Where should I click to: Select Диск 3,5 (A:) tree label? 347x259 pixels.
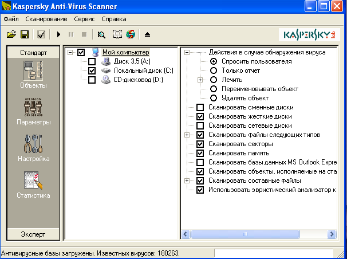(132, 61)
